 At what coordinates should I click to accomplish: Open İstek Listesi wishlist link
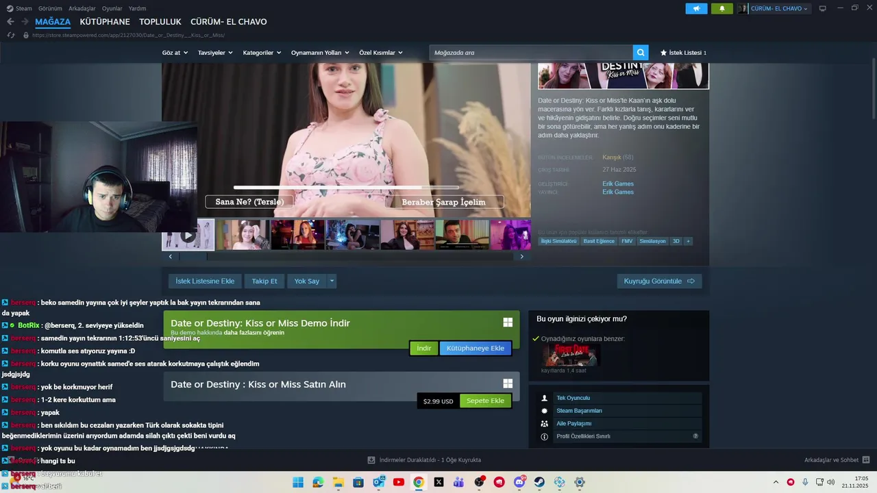683,53
